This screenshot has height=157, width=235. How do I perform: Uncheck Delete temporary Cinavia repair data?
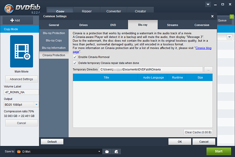point(75,63)
